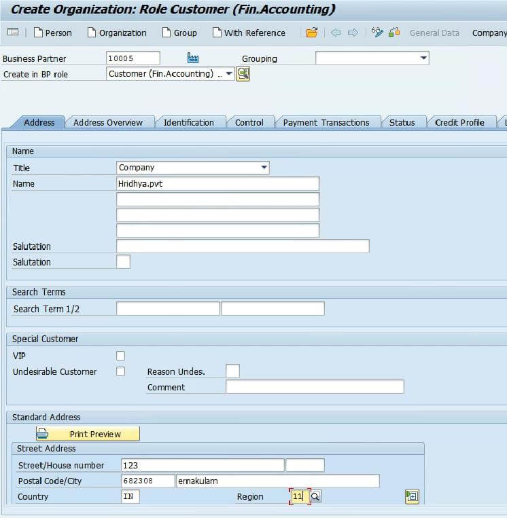
Task: Expand the Create in BP role dropdown
Action: [x=229, y=74]
